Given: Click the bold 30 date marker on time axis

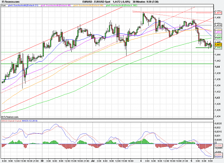Looking at the screenshot, I should tap(42, 161).
